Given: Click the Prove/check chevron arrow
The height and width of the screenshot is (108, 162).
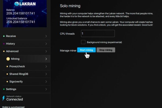Looking at the screenshot, I should coord(46,66).
